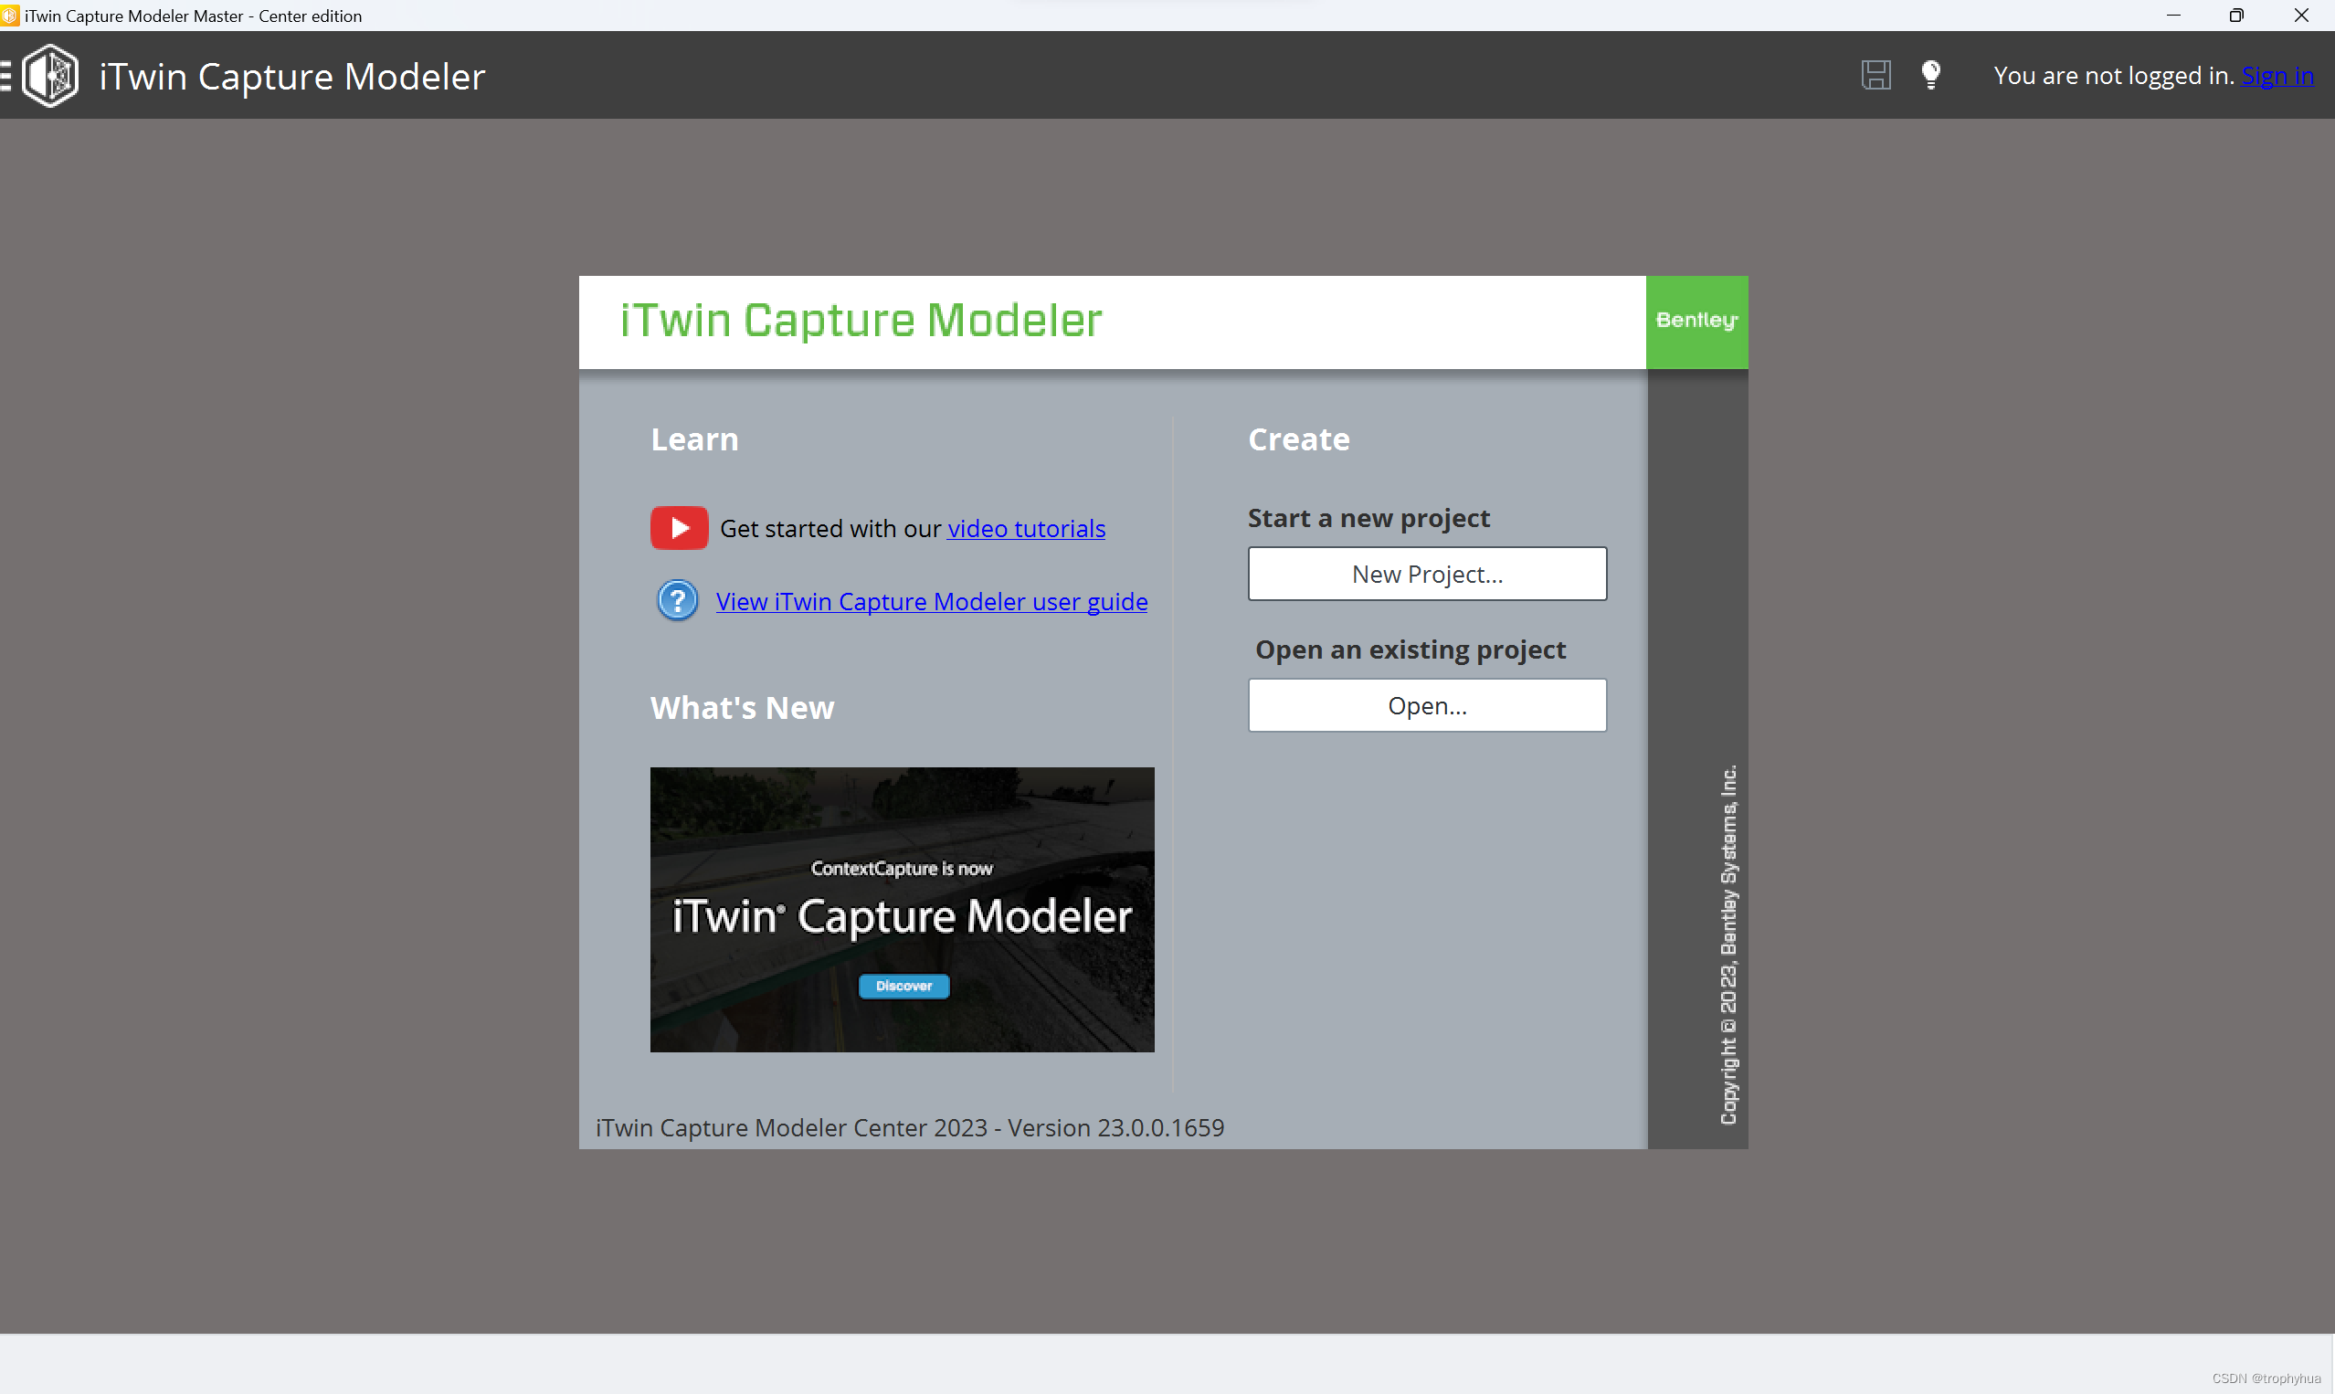Image resolution: width=2335 pixels, height=1394 pixels.
Task: Sign in to your account
Action: [2277, 75]
